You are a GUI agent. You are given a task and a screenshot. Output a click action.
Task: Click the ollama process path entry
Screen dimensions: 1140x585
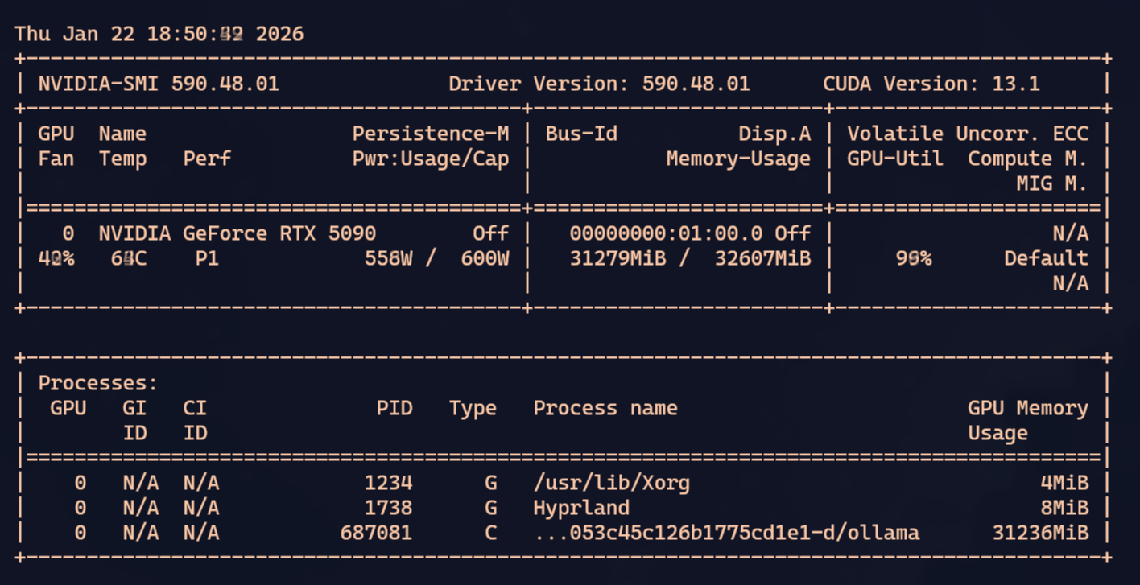pyautogui.click(x=726, y=533)
